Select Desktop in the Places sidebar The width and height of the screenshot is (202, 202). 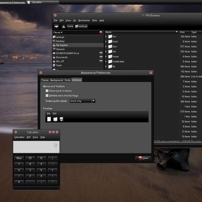click(78, 41)
